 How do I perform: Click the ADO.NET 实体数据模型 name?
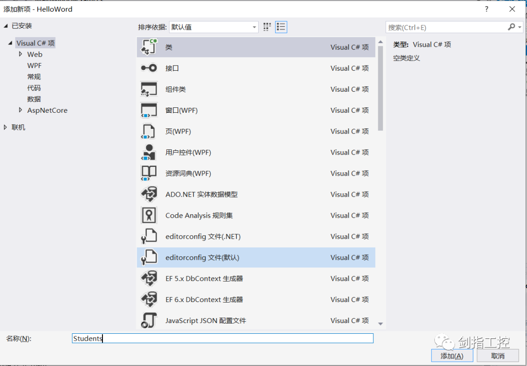[202, 194]
